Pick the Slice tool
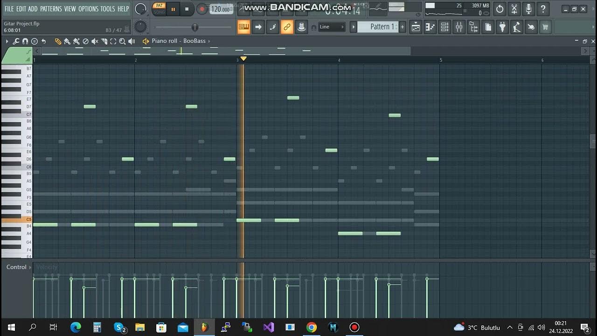597x336 pixels. (x=104, y=41)
